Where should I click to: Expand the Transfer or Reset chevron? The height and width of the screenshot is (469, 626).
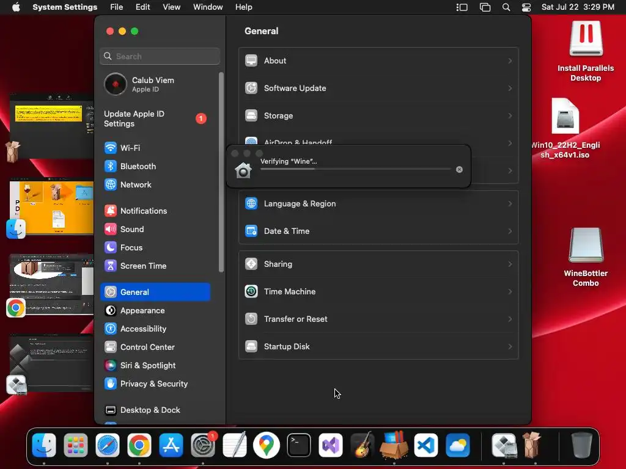point(510,319)
